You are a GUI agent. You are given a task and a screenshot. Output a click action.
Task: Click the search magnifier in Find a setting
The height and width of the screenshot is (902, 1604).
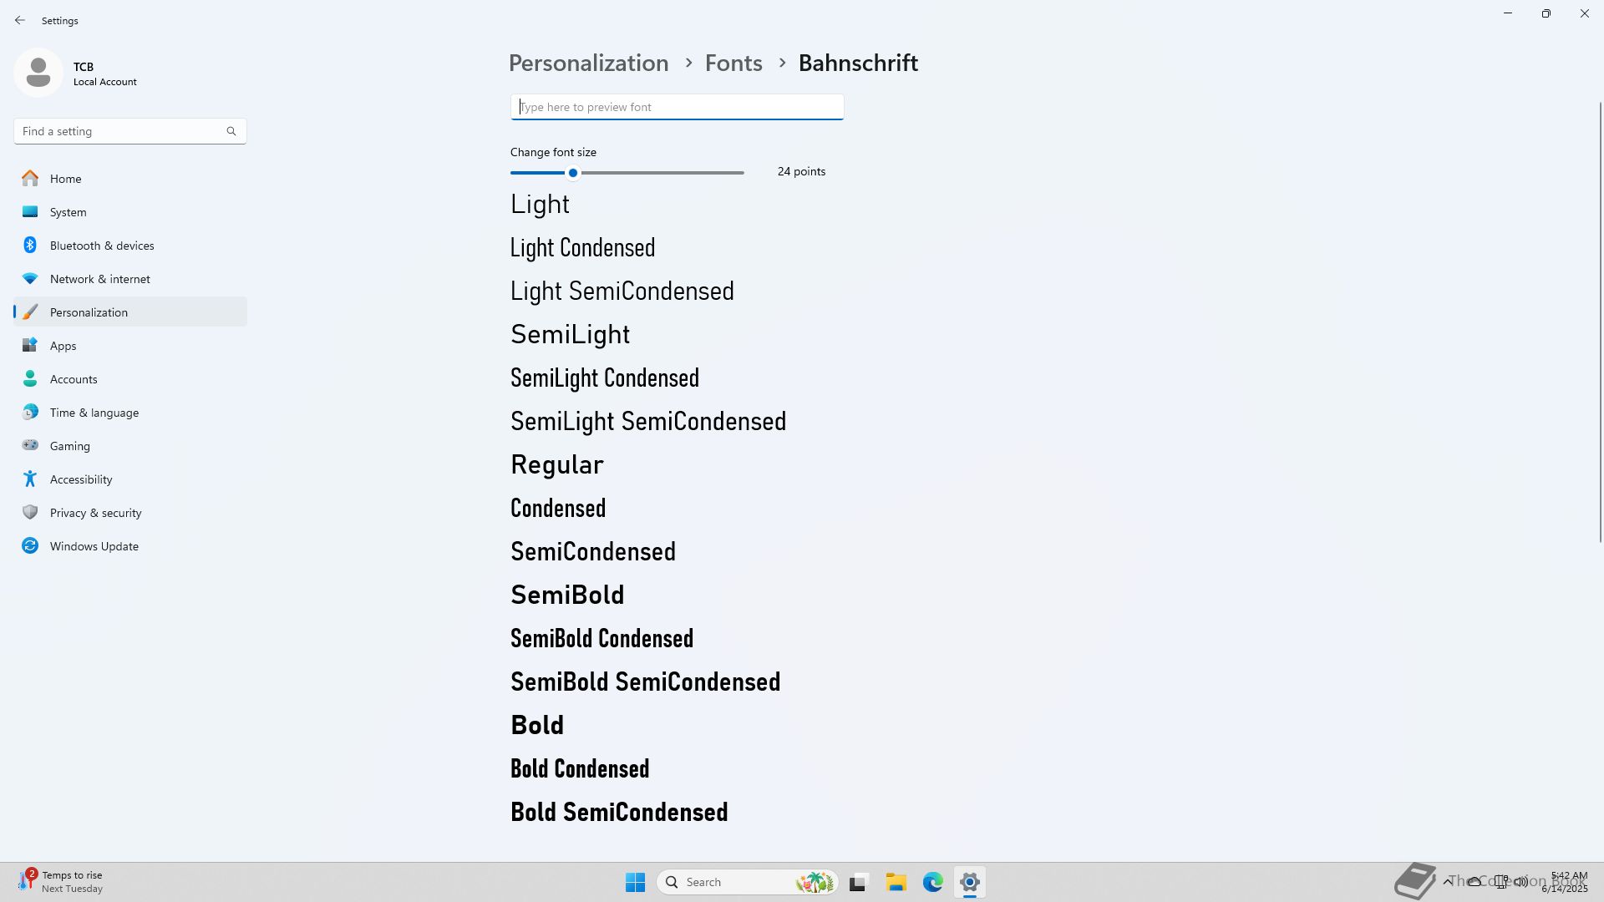tap(231, 131)
